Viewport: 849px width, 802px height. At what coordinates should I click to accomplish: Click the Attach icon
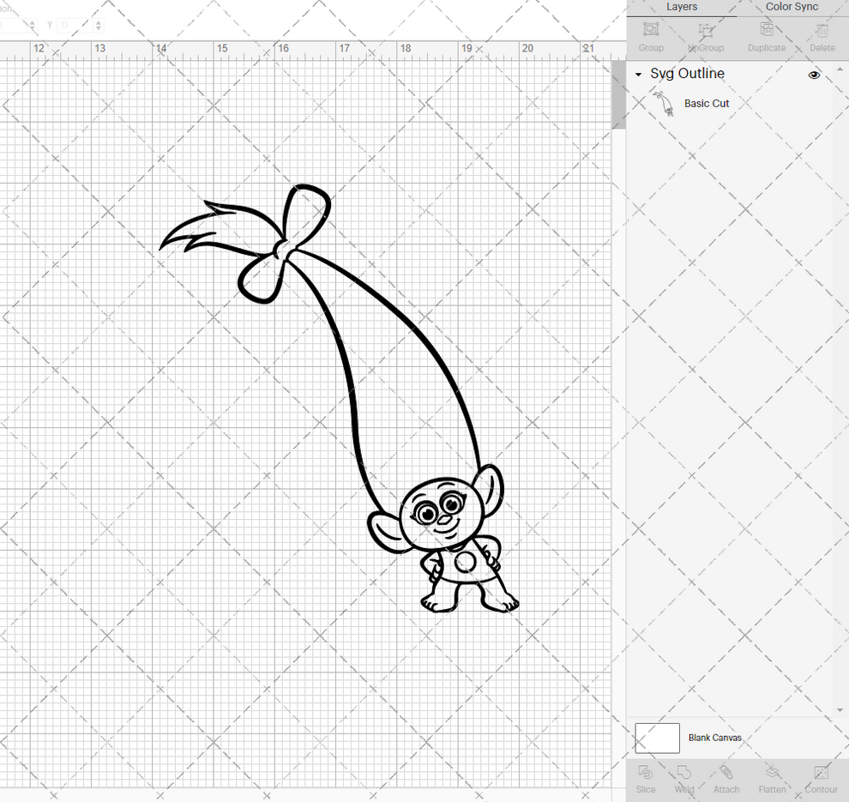pyautogui.click(x=726, y=779)
